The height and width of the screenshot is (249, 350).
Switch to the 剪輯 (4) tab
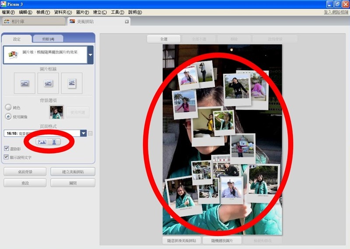point(48,39)
